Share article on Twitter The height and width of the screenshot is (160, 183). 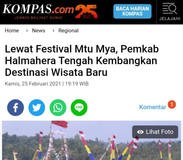click(x=37, y=108)
